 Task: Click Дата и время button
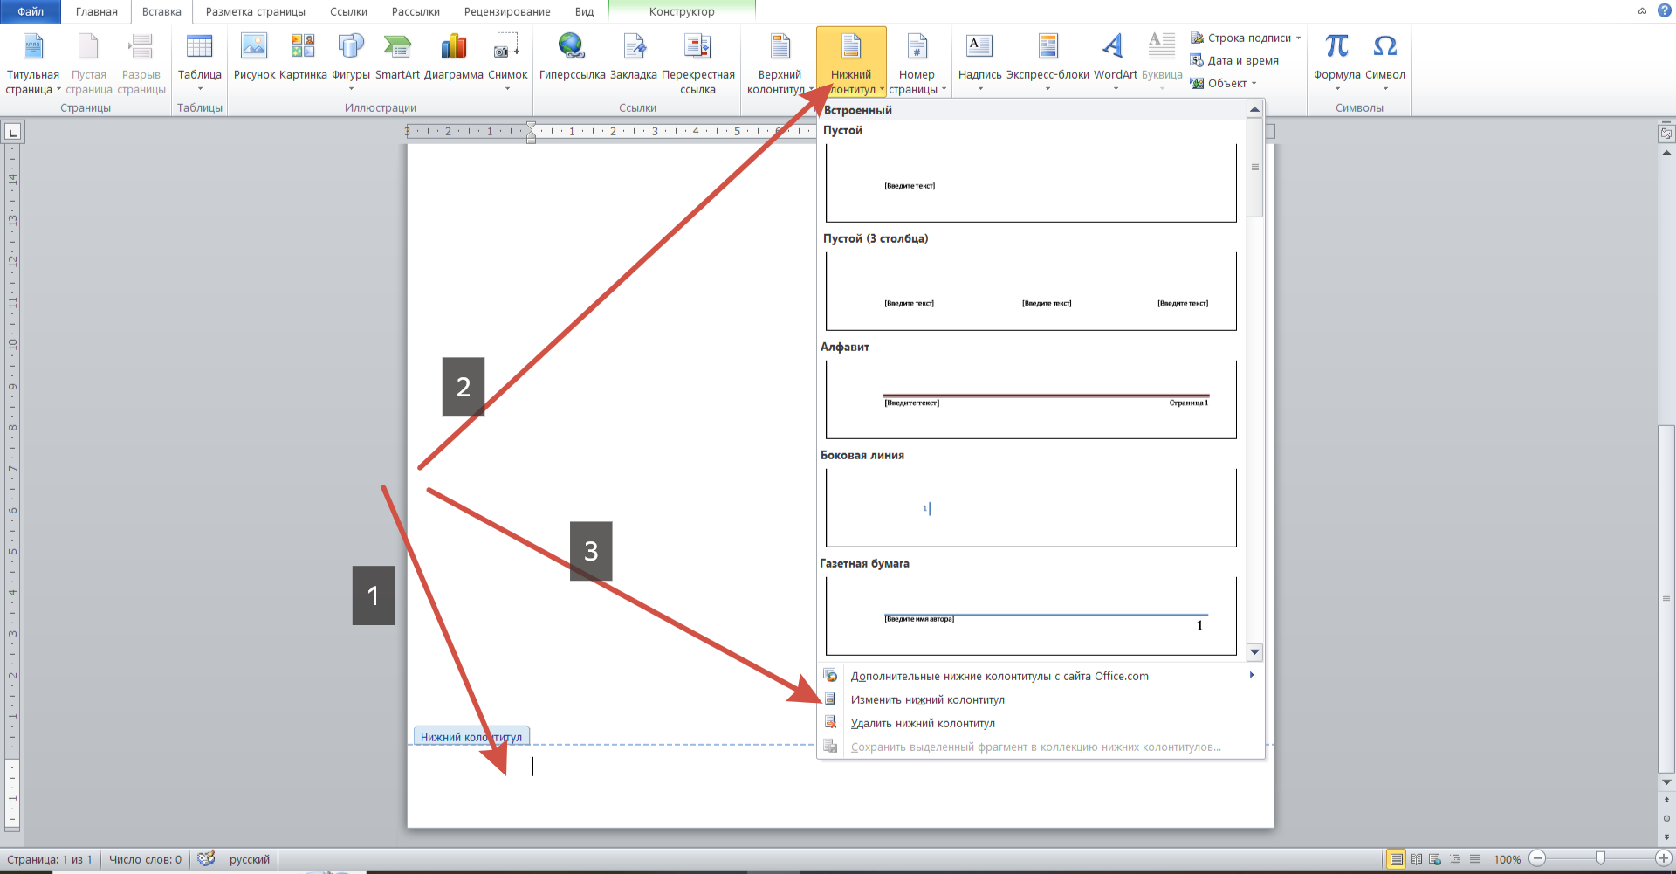pyautogui.click(x=1242, y=61)
